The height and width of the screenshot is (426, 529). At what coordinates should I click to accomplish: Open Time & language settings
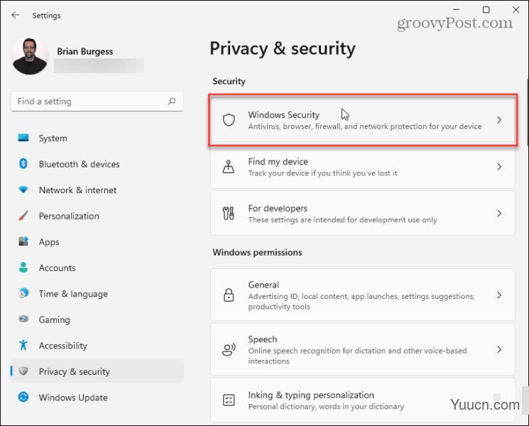pyautogui.click(x=97, y=294)
